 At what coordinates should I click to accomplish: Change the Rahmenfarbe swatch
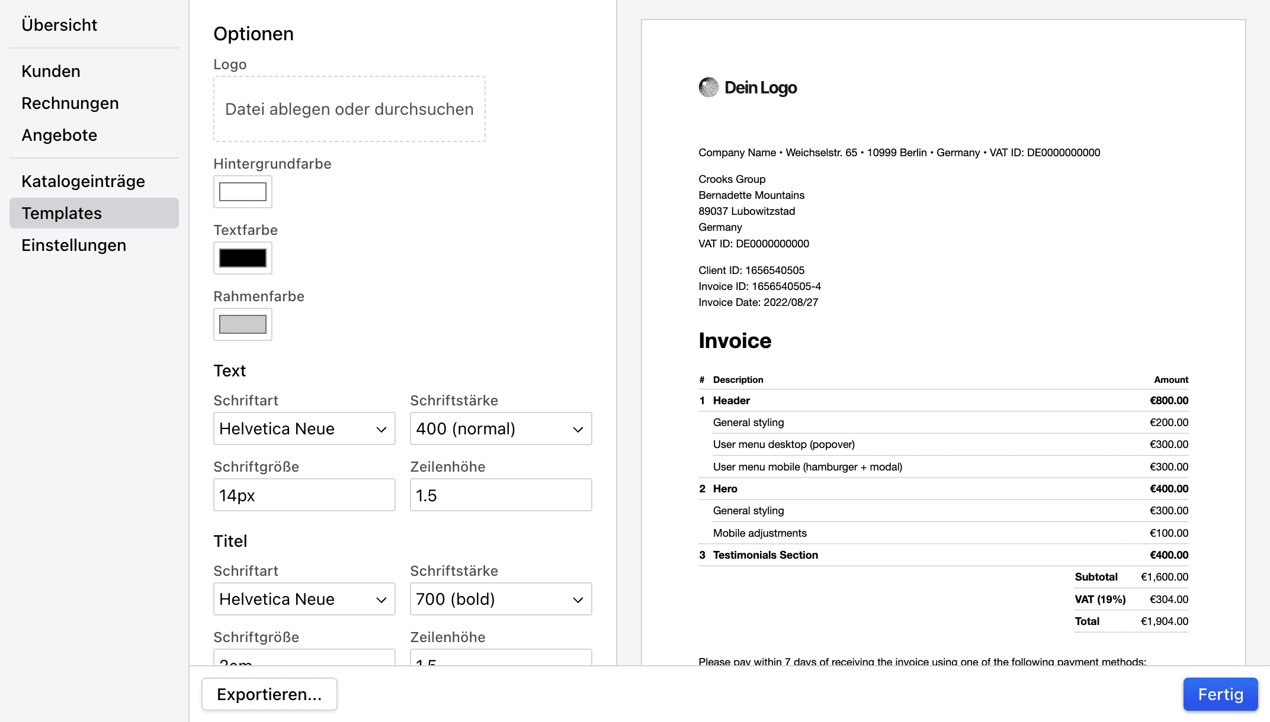pos(242,324)
